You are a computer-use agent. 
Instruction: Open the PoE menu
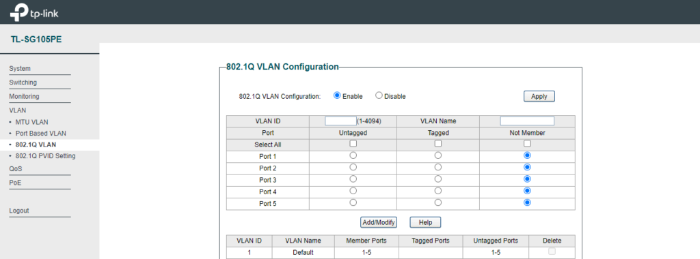tap(15, 183)
